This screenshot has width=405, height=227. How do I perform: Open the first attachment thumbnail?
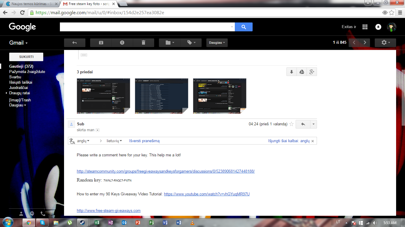point(103,96)
